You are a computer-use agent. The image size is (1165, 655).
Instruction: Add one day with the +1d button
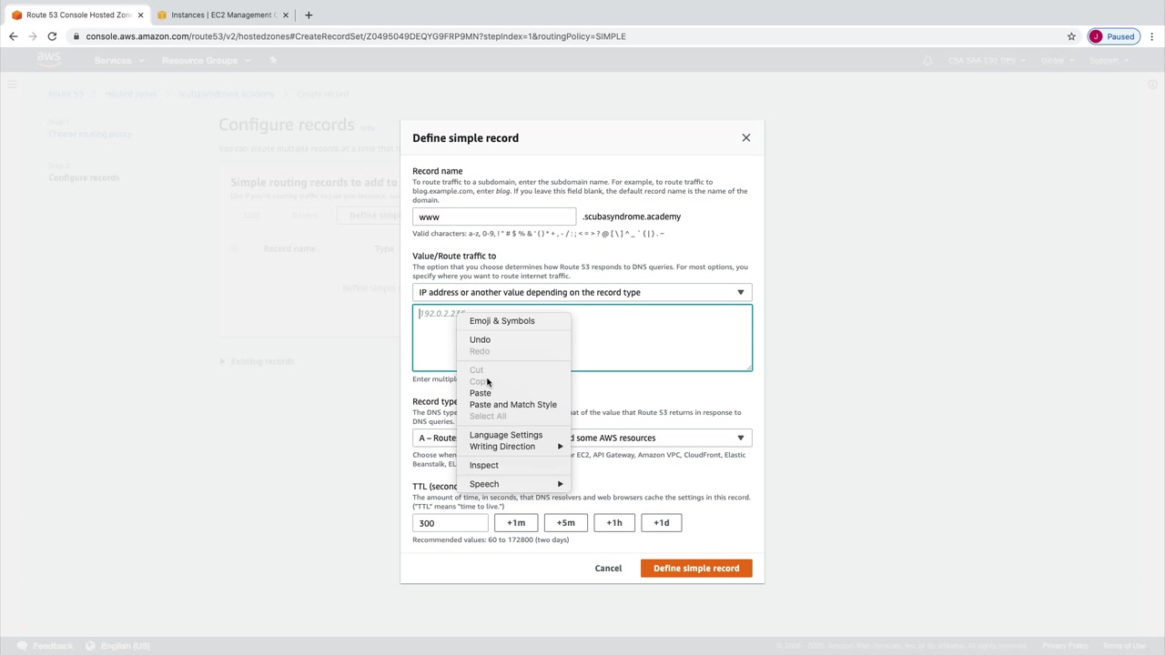pyautogui.click(x=662, y=523)
